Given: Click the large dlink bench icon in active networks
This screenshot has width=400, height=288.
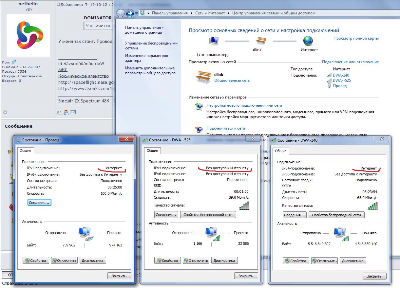Looking at the screenshot, I should tap(203, 77).
